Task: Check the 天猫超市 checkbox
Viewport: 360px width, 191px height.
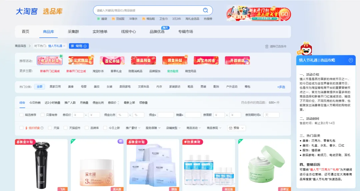Action: [x=65, y=128]
